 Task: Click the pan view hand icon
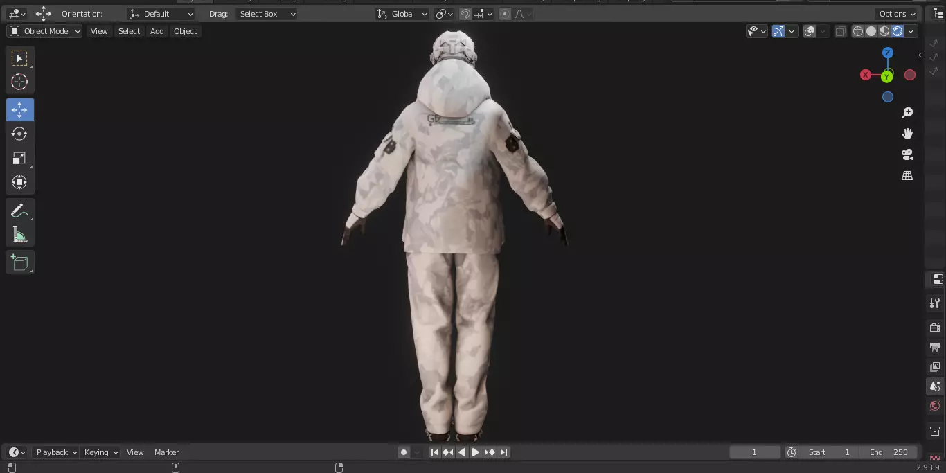click(907, 134)
